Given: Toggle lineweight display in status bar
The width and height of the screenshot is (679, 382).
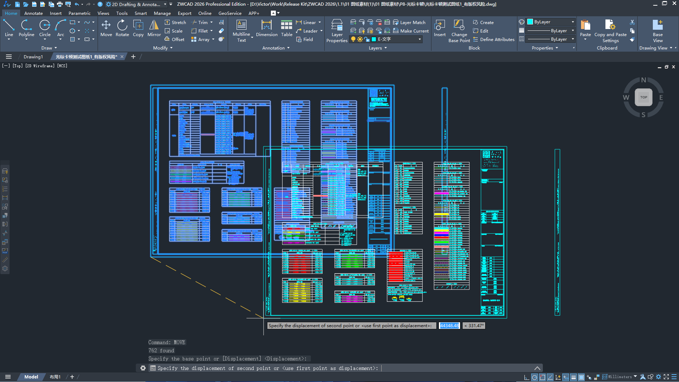Looking at the screenshot, I should [574, 377].
